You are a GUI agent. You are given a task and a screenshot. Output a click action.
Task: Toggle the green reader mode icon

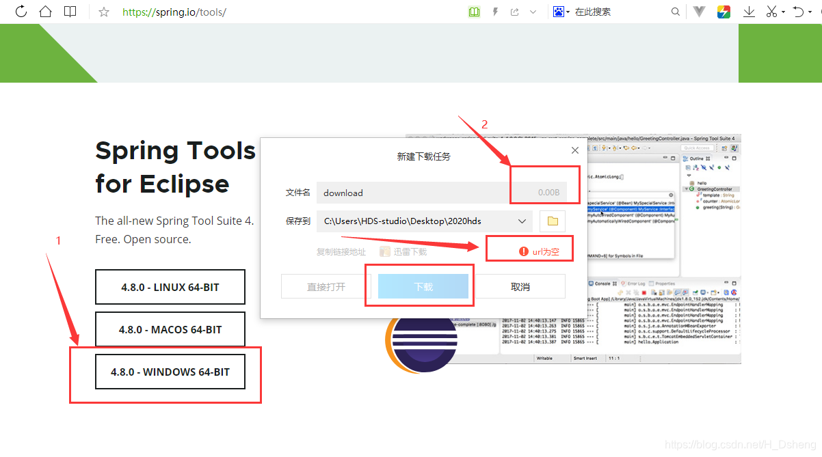(x=475, y=12)
